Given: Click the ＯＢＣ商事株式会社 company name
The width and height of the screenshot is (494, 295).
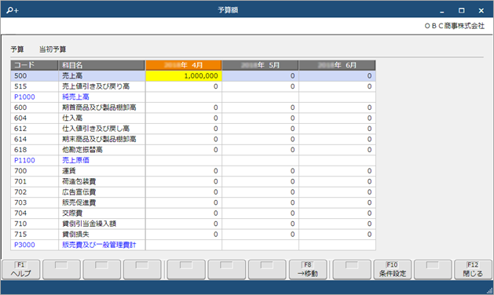Looking at the screenshot, I should [x=454, y=26].
